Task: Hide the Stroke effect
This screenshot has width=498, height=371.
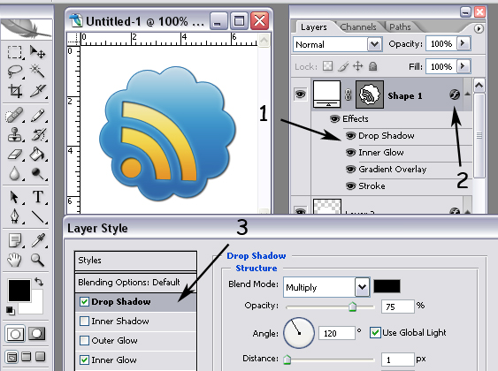Action: click(350, 185)
